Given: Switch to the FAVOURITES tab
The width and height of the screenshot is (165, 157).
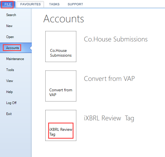Looking at the screenshot, I should [x=30, y=4].
